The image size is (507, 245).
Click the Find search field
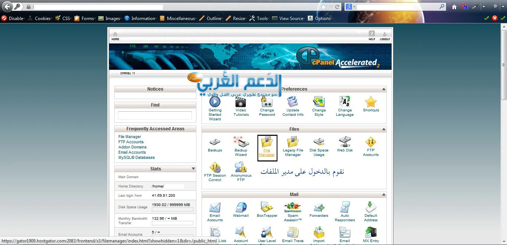(x=155, y=115)
